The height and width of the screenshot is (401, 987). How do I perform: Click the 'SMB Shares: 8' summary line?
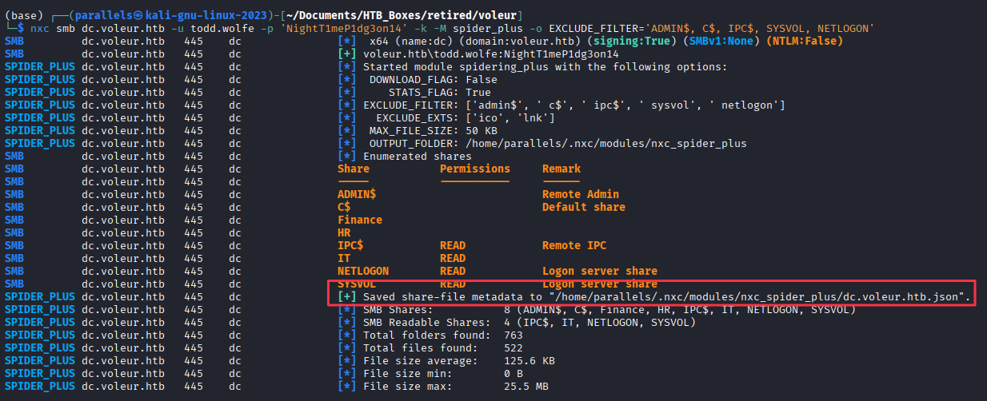click(609, 309)
